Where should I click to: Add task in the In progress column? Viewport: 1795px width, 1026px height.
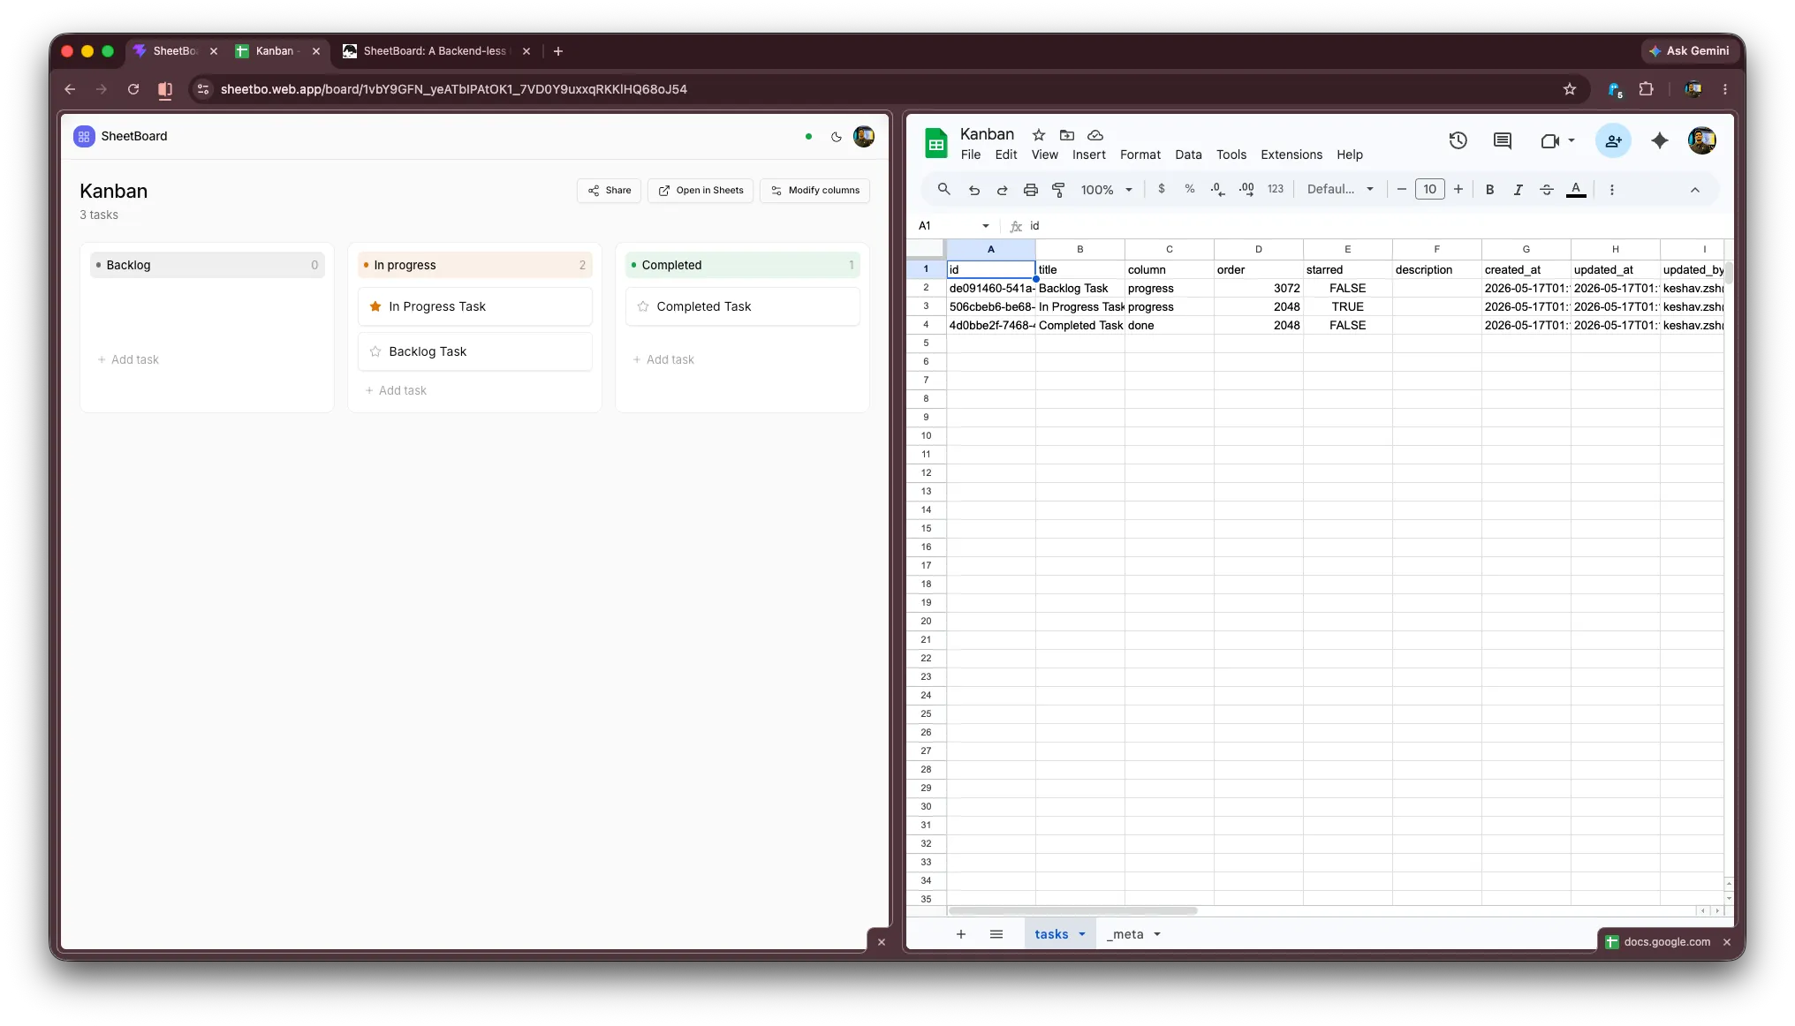(396, 390)
